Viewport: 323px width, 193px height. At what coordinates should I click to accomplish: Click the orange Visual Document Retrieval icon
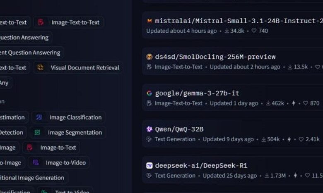click(41, 67)
